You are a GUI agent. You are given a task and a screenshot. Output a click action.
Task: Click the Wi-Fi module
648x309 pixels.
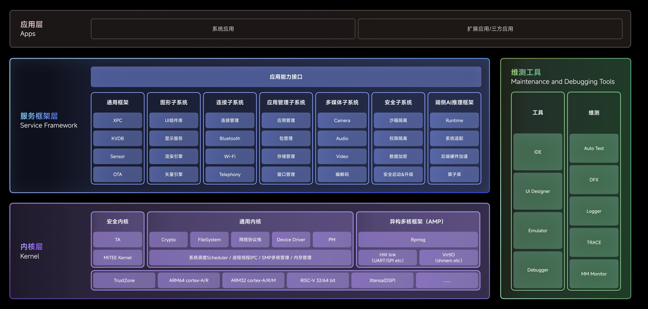(230, 156)
